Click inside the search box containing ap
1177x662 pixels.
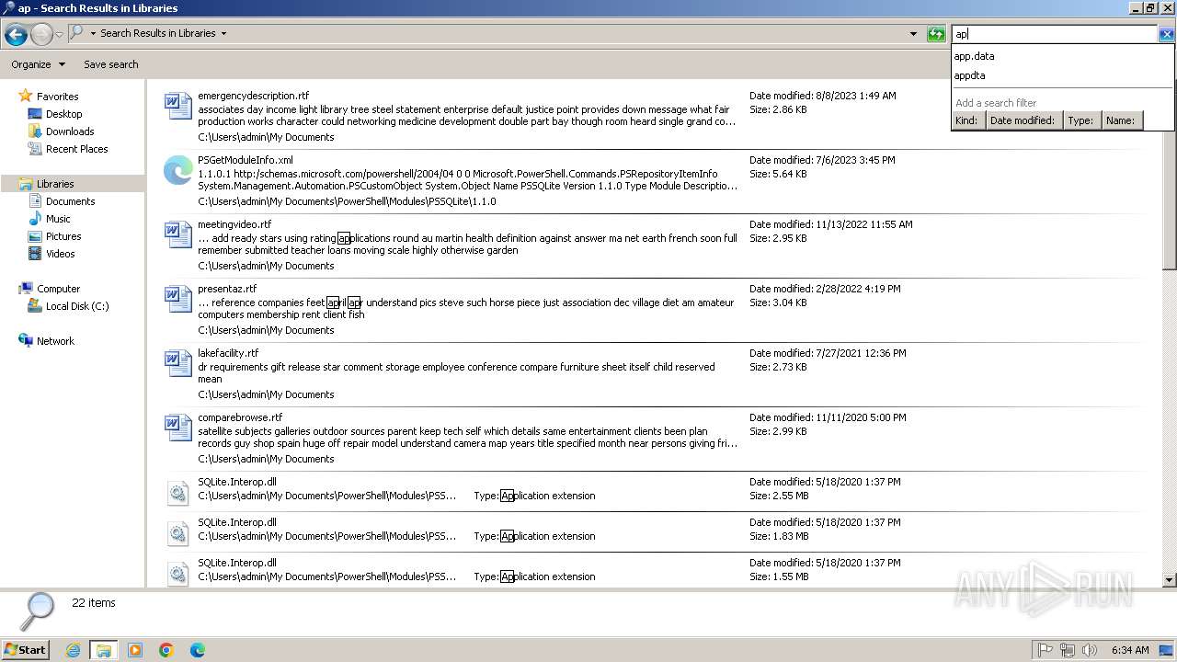[1054, 34]
